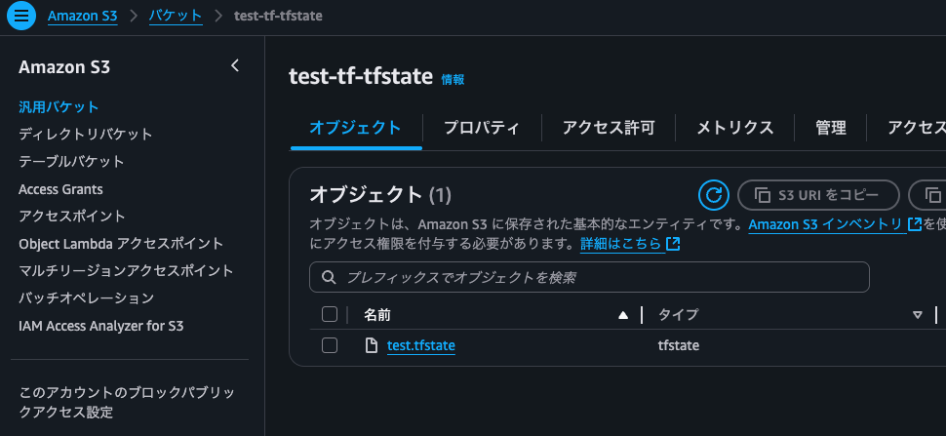Click the magnifier icon in search box
This screenshot has height=436, width=946.
tap(328, 277)
